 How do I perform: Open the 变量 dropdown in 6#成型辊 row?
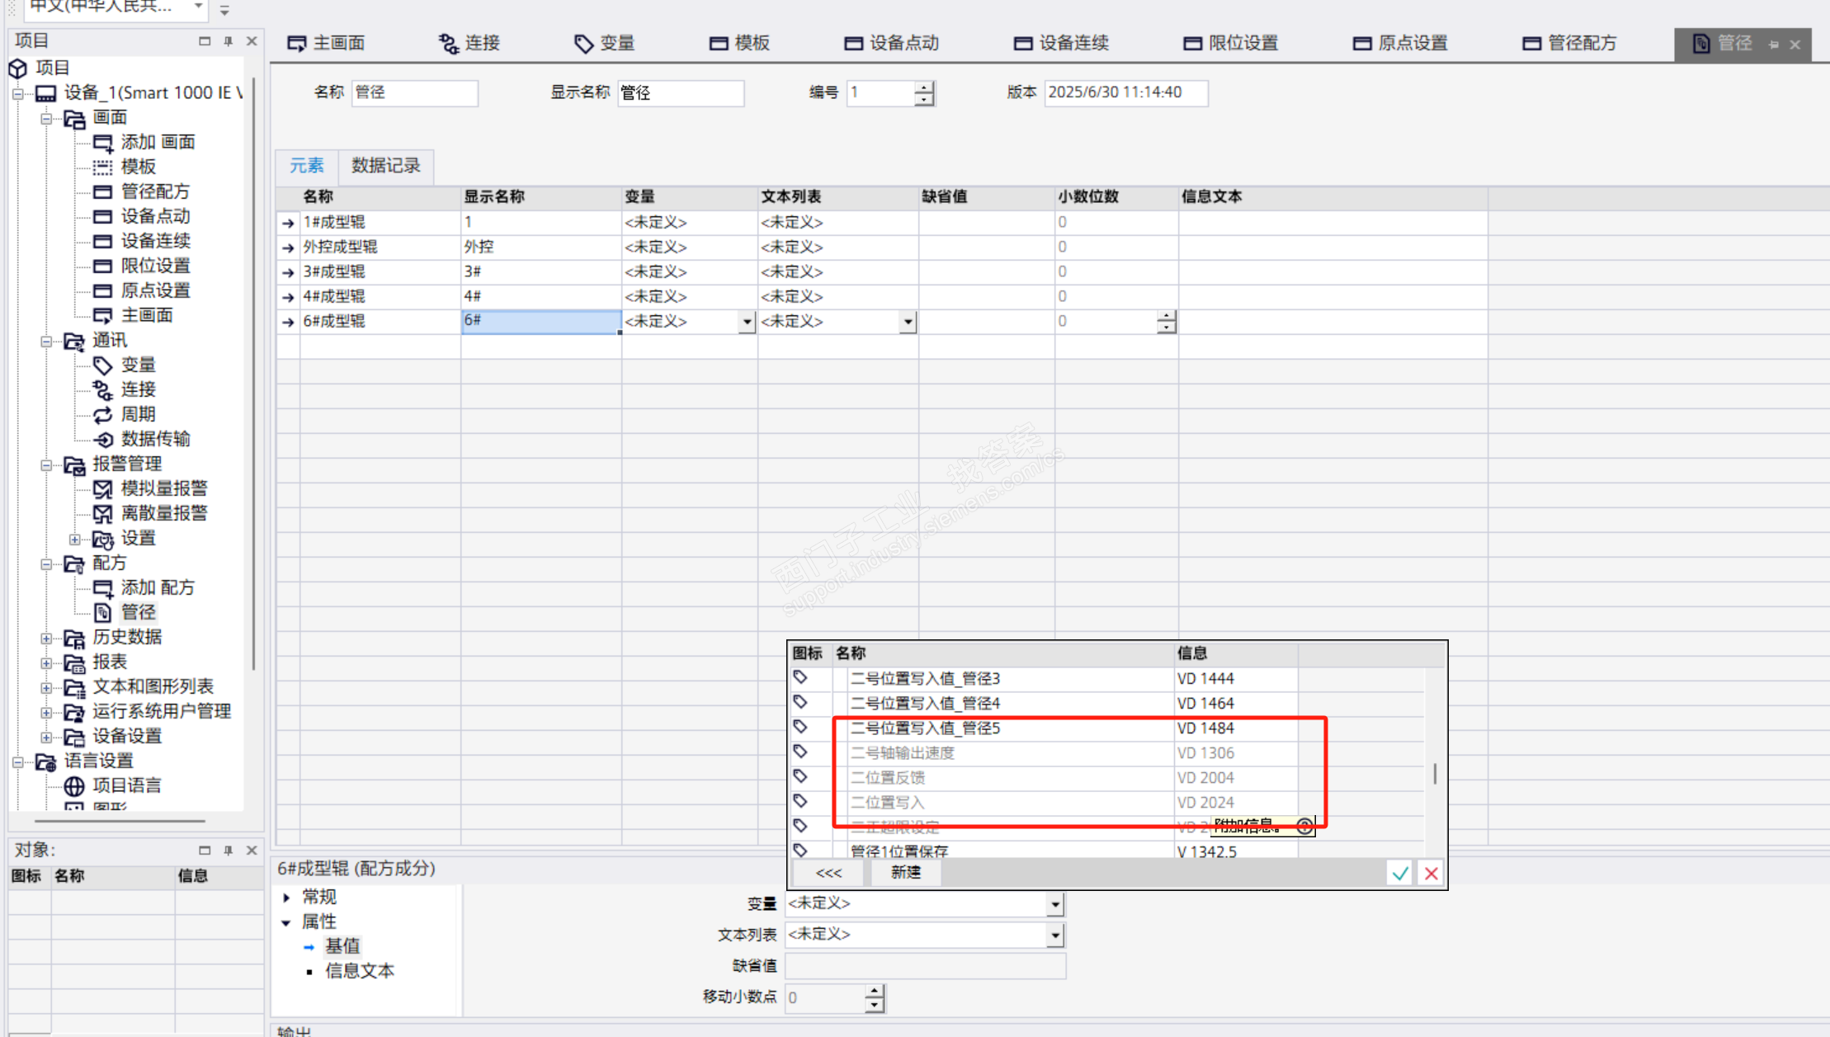coord(746,322)
